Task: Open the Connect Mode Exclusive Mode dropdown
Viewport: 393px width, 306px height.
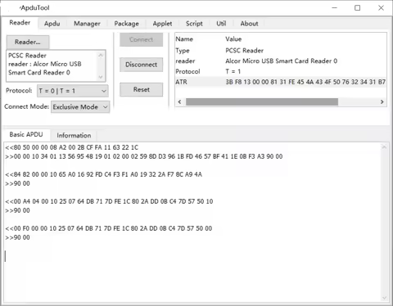Action: [x=80, y=107]
